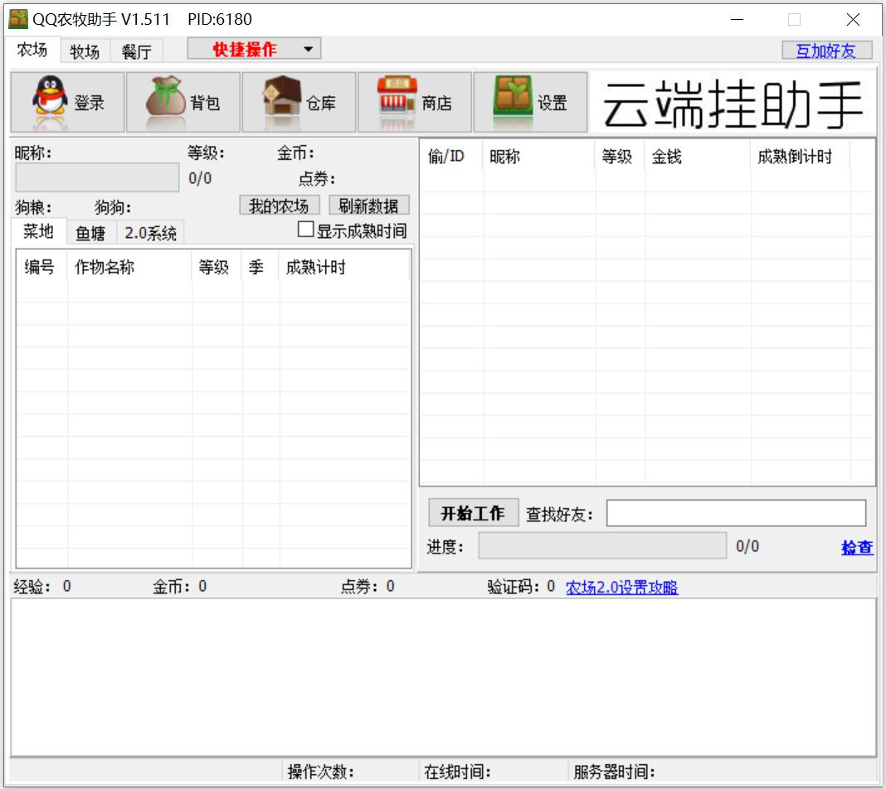The height and width of the screenshot is (789, 886).
Task: Open the 设置 settings crate icon
Action: [x=513, y=101]
